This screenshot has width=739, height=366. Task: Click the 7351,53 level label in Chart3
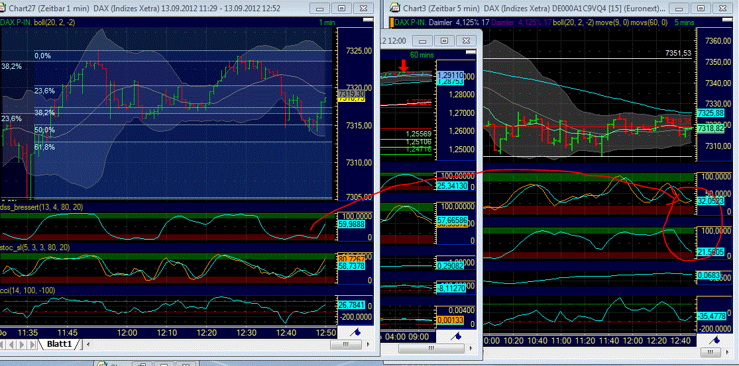678,53
